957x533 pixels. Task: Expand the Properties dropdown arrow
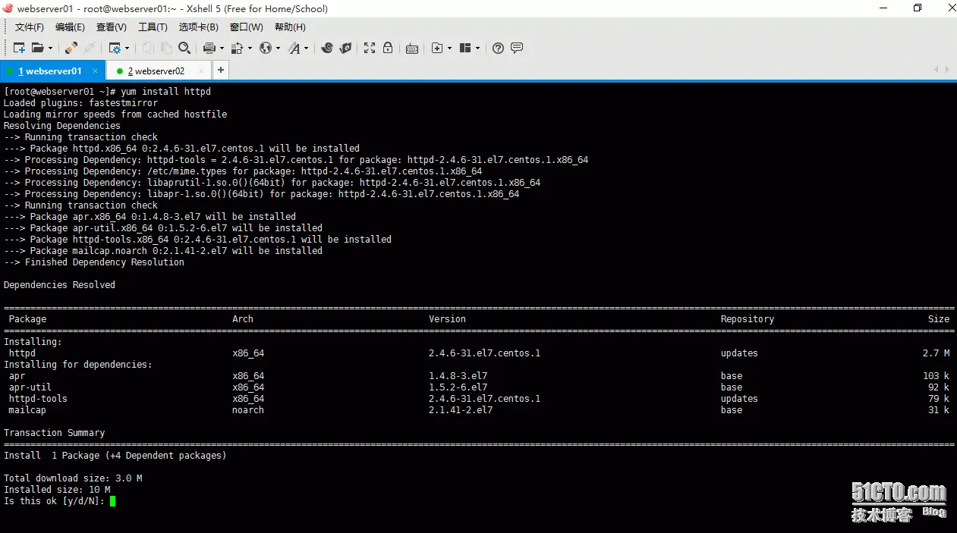127,48
